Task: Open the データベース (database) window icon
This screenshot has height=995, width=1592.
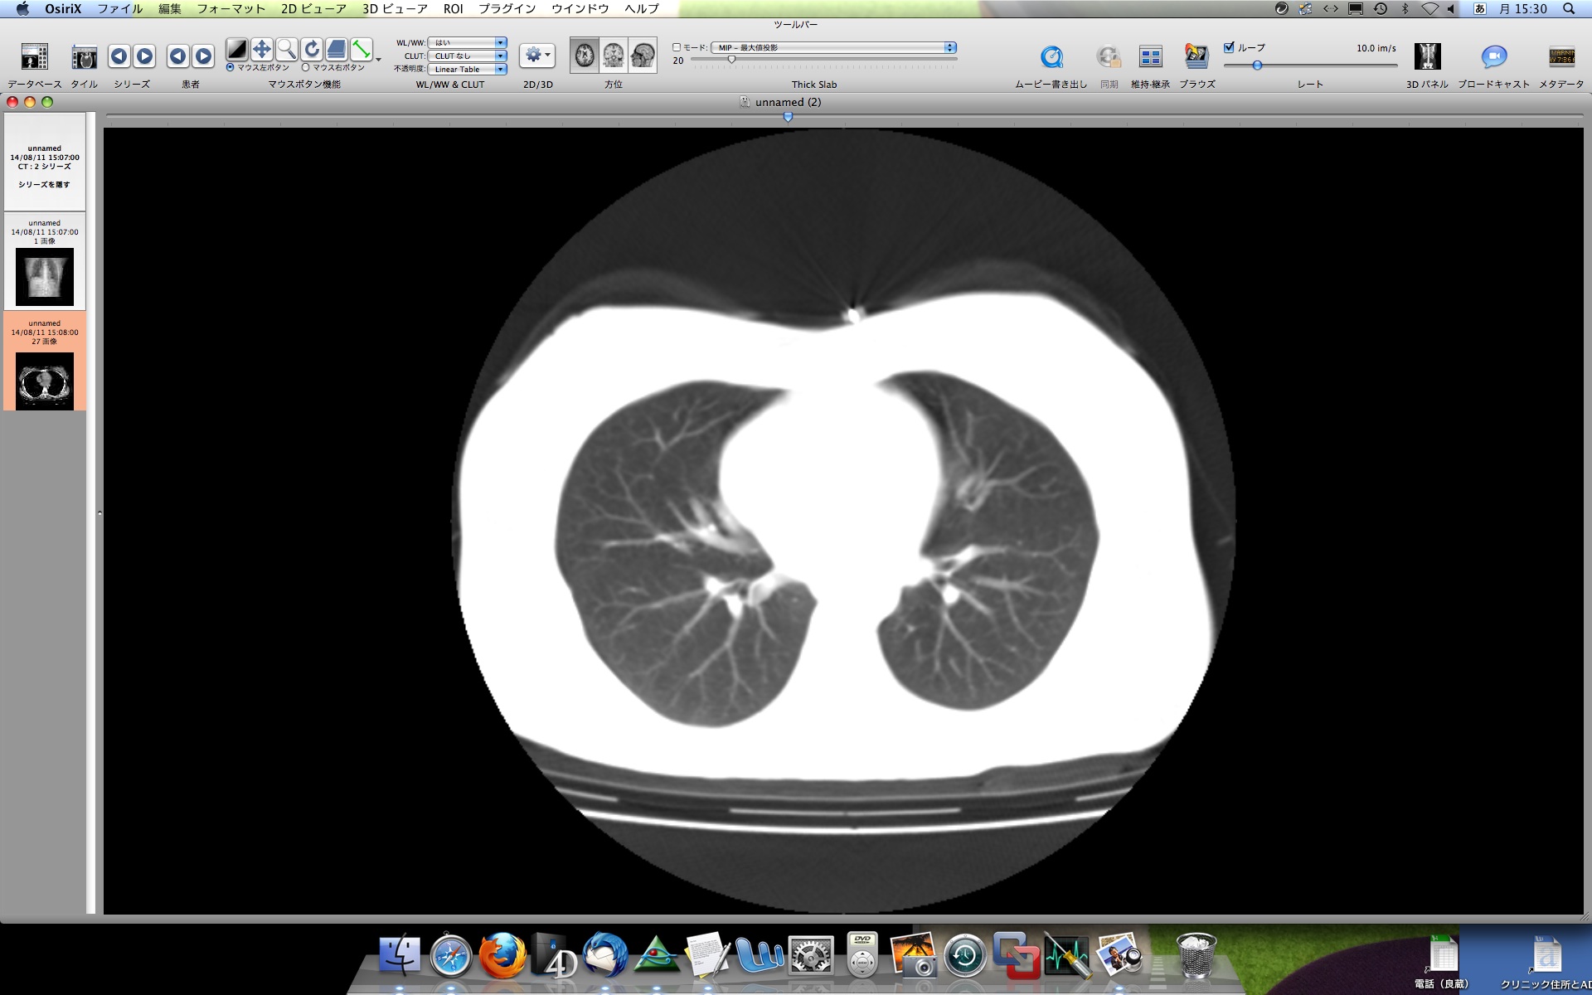Action: click(34, 56)
